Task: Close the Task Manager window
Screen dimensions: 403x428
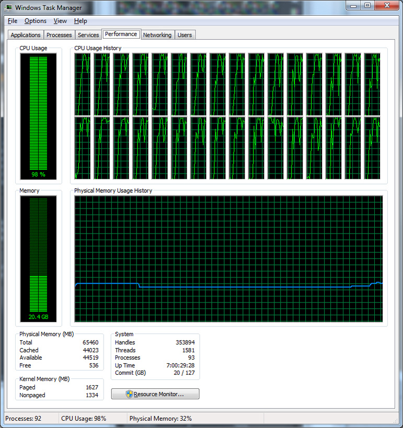Action: point(387,5)
